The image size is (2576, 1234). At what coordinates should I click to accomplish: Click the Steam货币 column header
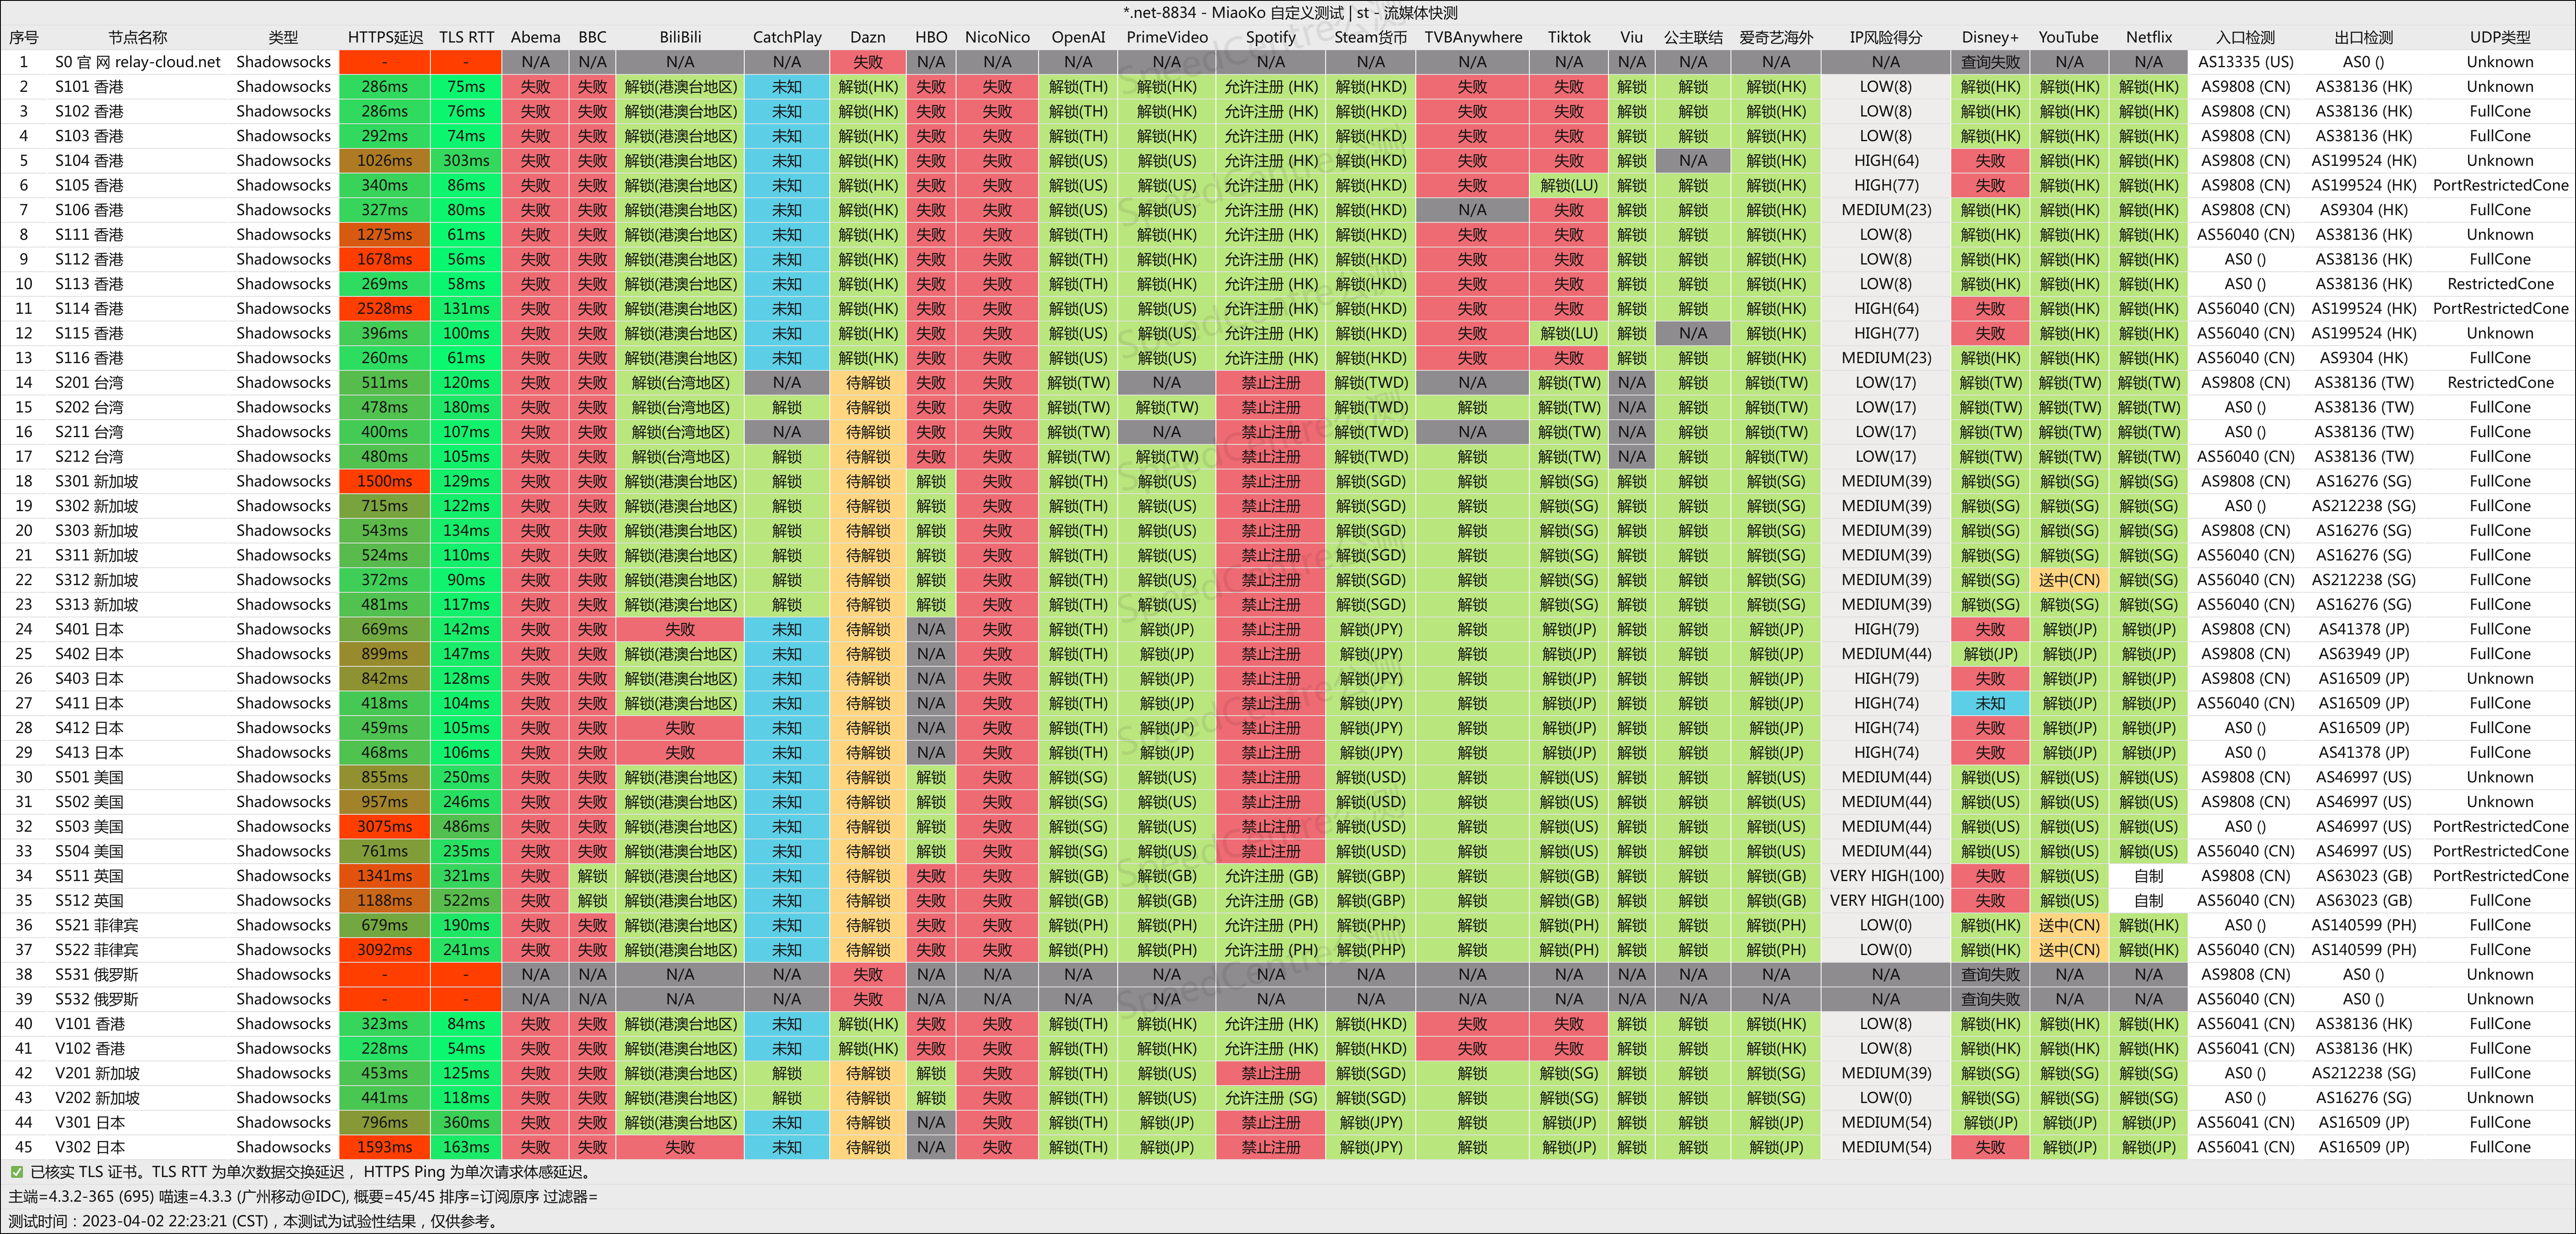click(1371, 37)
